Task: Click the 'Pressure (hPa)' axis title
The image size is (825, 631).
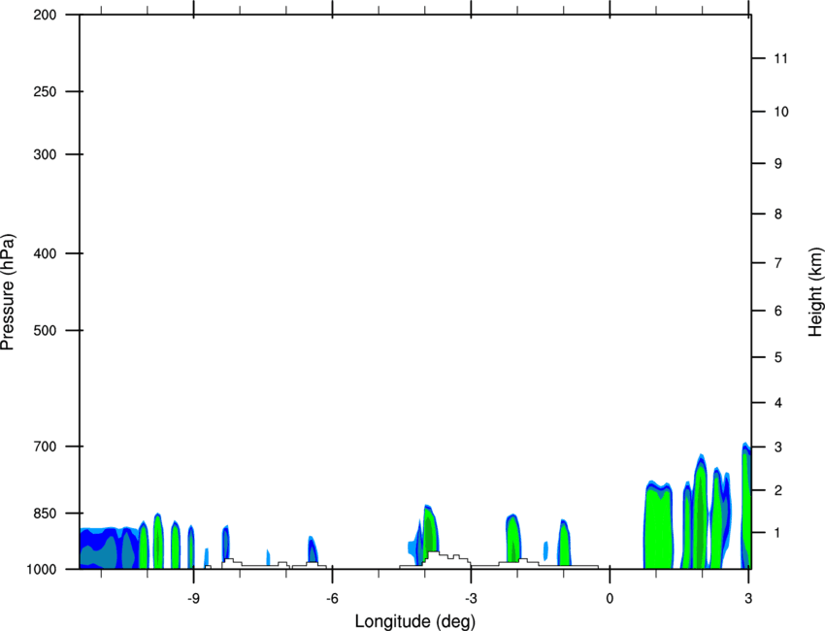Action: 8,292
